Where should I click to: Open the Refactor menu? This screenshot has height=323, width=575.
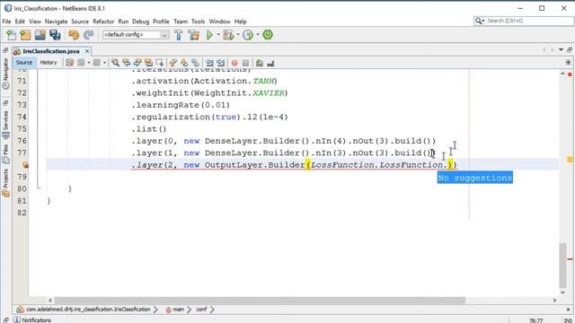[103, 22]
